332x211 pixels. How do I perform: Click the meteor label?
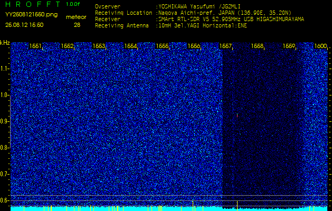(x=76, y=17)
